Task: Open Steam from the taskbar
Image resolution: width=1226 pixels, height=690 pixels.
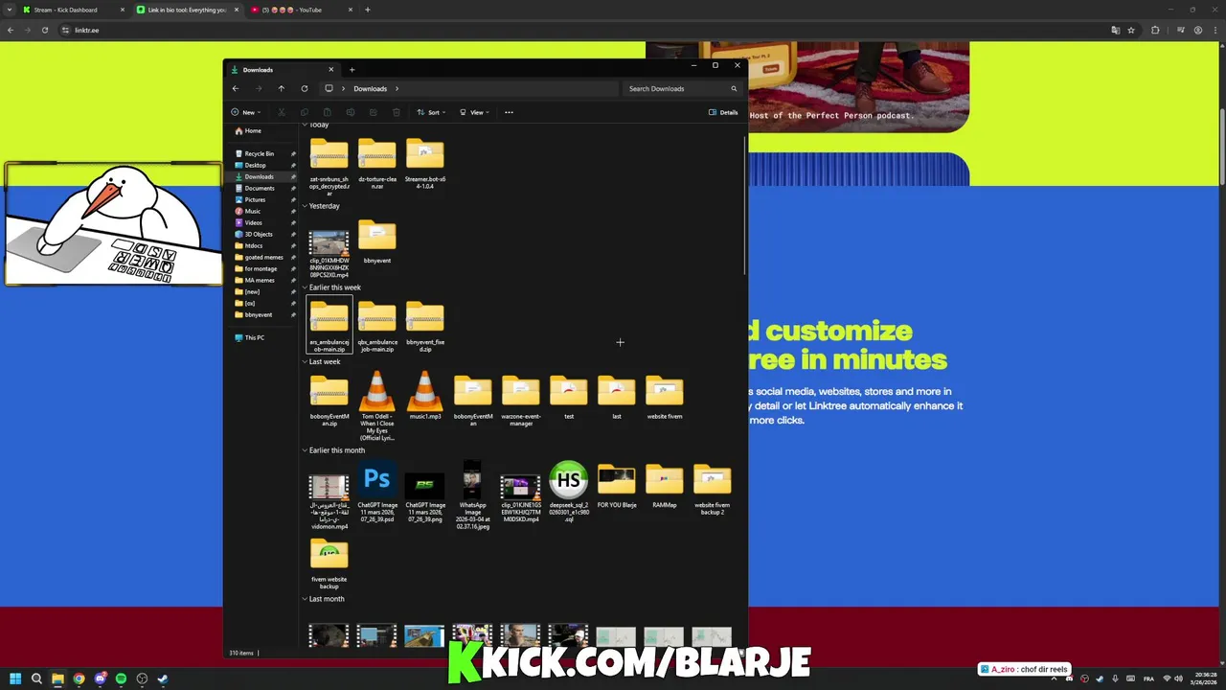Action: click(x=163, y=678)
